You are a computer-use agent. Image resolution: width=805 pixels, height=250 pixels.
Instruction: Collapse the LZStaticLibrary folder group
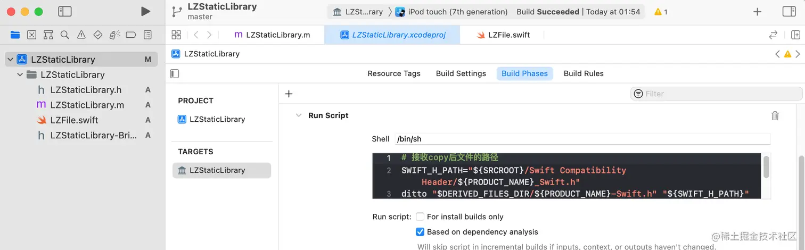[20, 74]
